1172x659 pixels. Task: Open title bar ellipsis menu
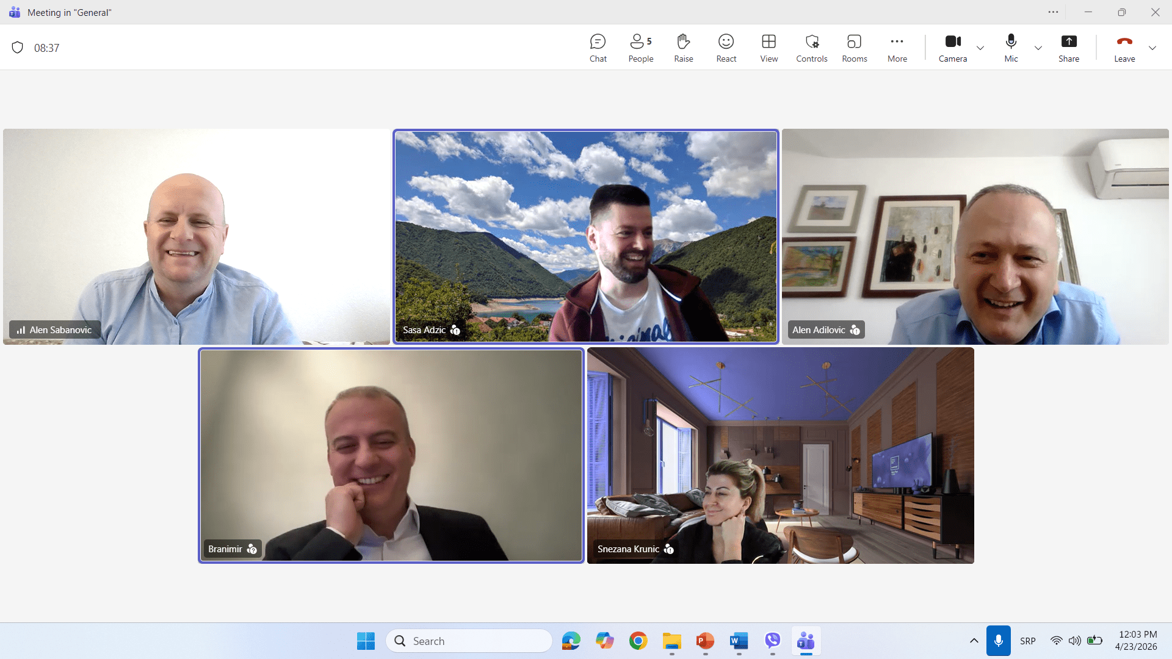1053,12
